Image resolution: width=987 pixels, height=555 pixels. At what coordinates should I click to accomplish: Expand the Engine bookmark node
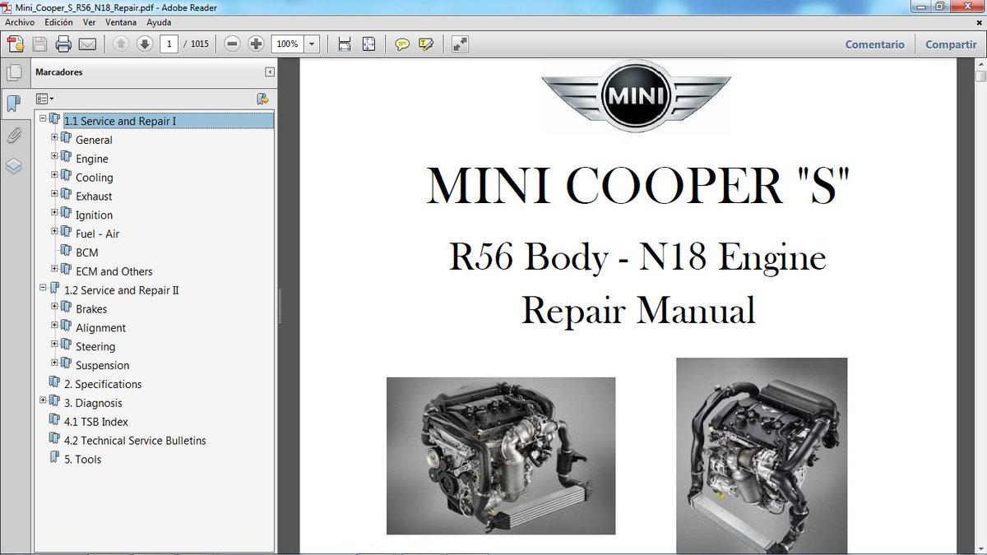click(x=54, y=156)
